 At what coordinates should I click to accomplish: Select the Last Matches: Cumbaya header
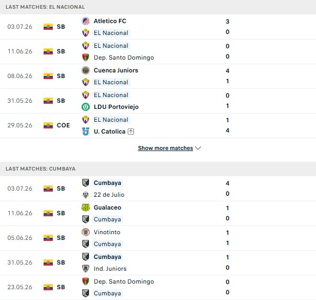coord(41,168)
